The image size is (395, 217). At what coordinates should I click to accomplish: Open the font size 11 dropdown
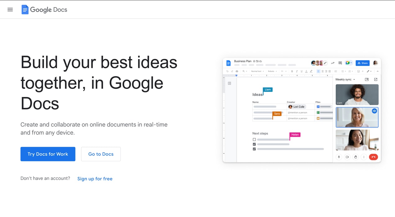[x=284, y=71]
